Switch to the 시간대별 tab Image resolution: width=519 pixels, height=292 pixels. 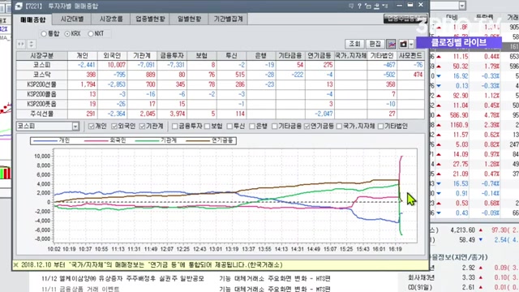72,19
